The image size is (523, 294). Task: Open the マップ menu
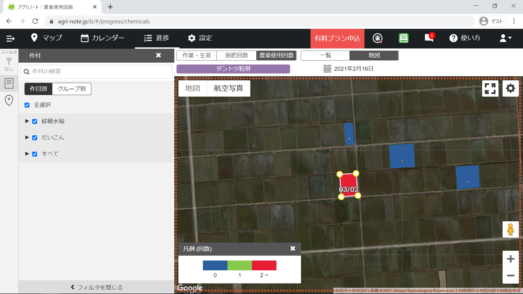pos(47,38)
